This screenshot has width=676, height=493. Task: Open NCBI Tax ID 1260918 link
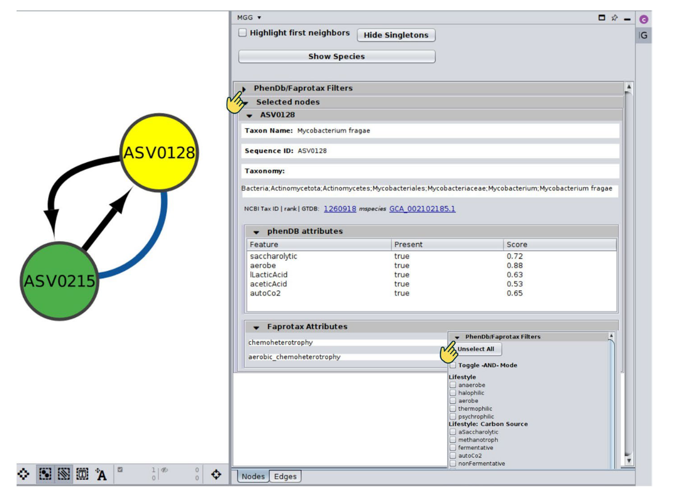click(340, 209)
